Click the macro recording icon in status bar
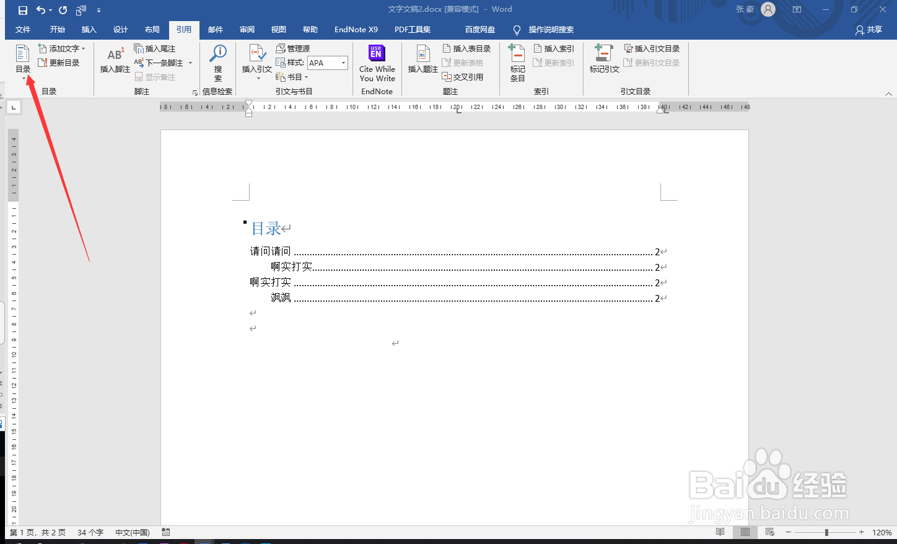The image size is (897, 544). (x=165, y=532)
